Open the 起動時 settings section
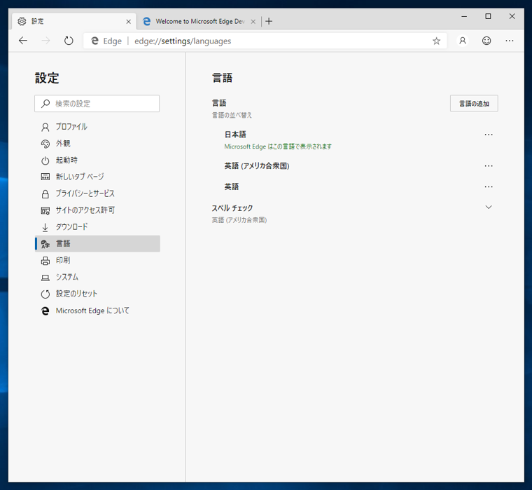This screenshot has height=490, width=532. [97, 160]
